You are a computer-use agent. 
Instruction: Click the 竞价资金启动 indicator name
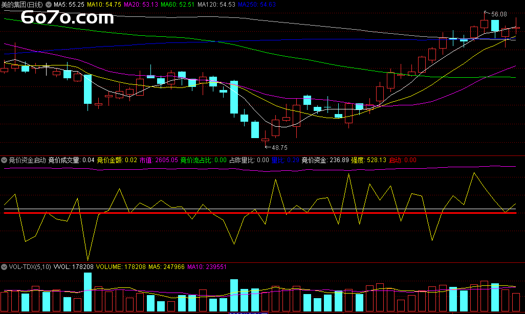pyautogui.click(x=28, y=160)
